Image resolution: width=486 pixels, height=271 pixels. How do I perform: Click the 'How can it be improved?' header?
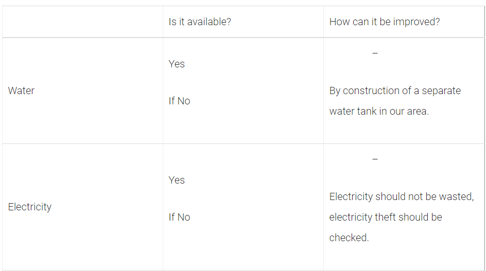385,22
